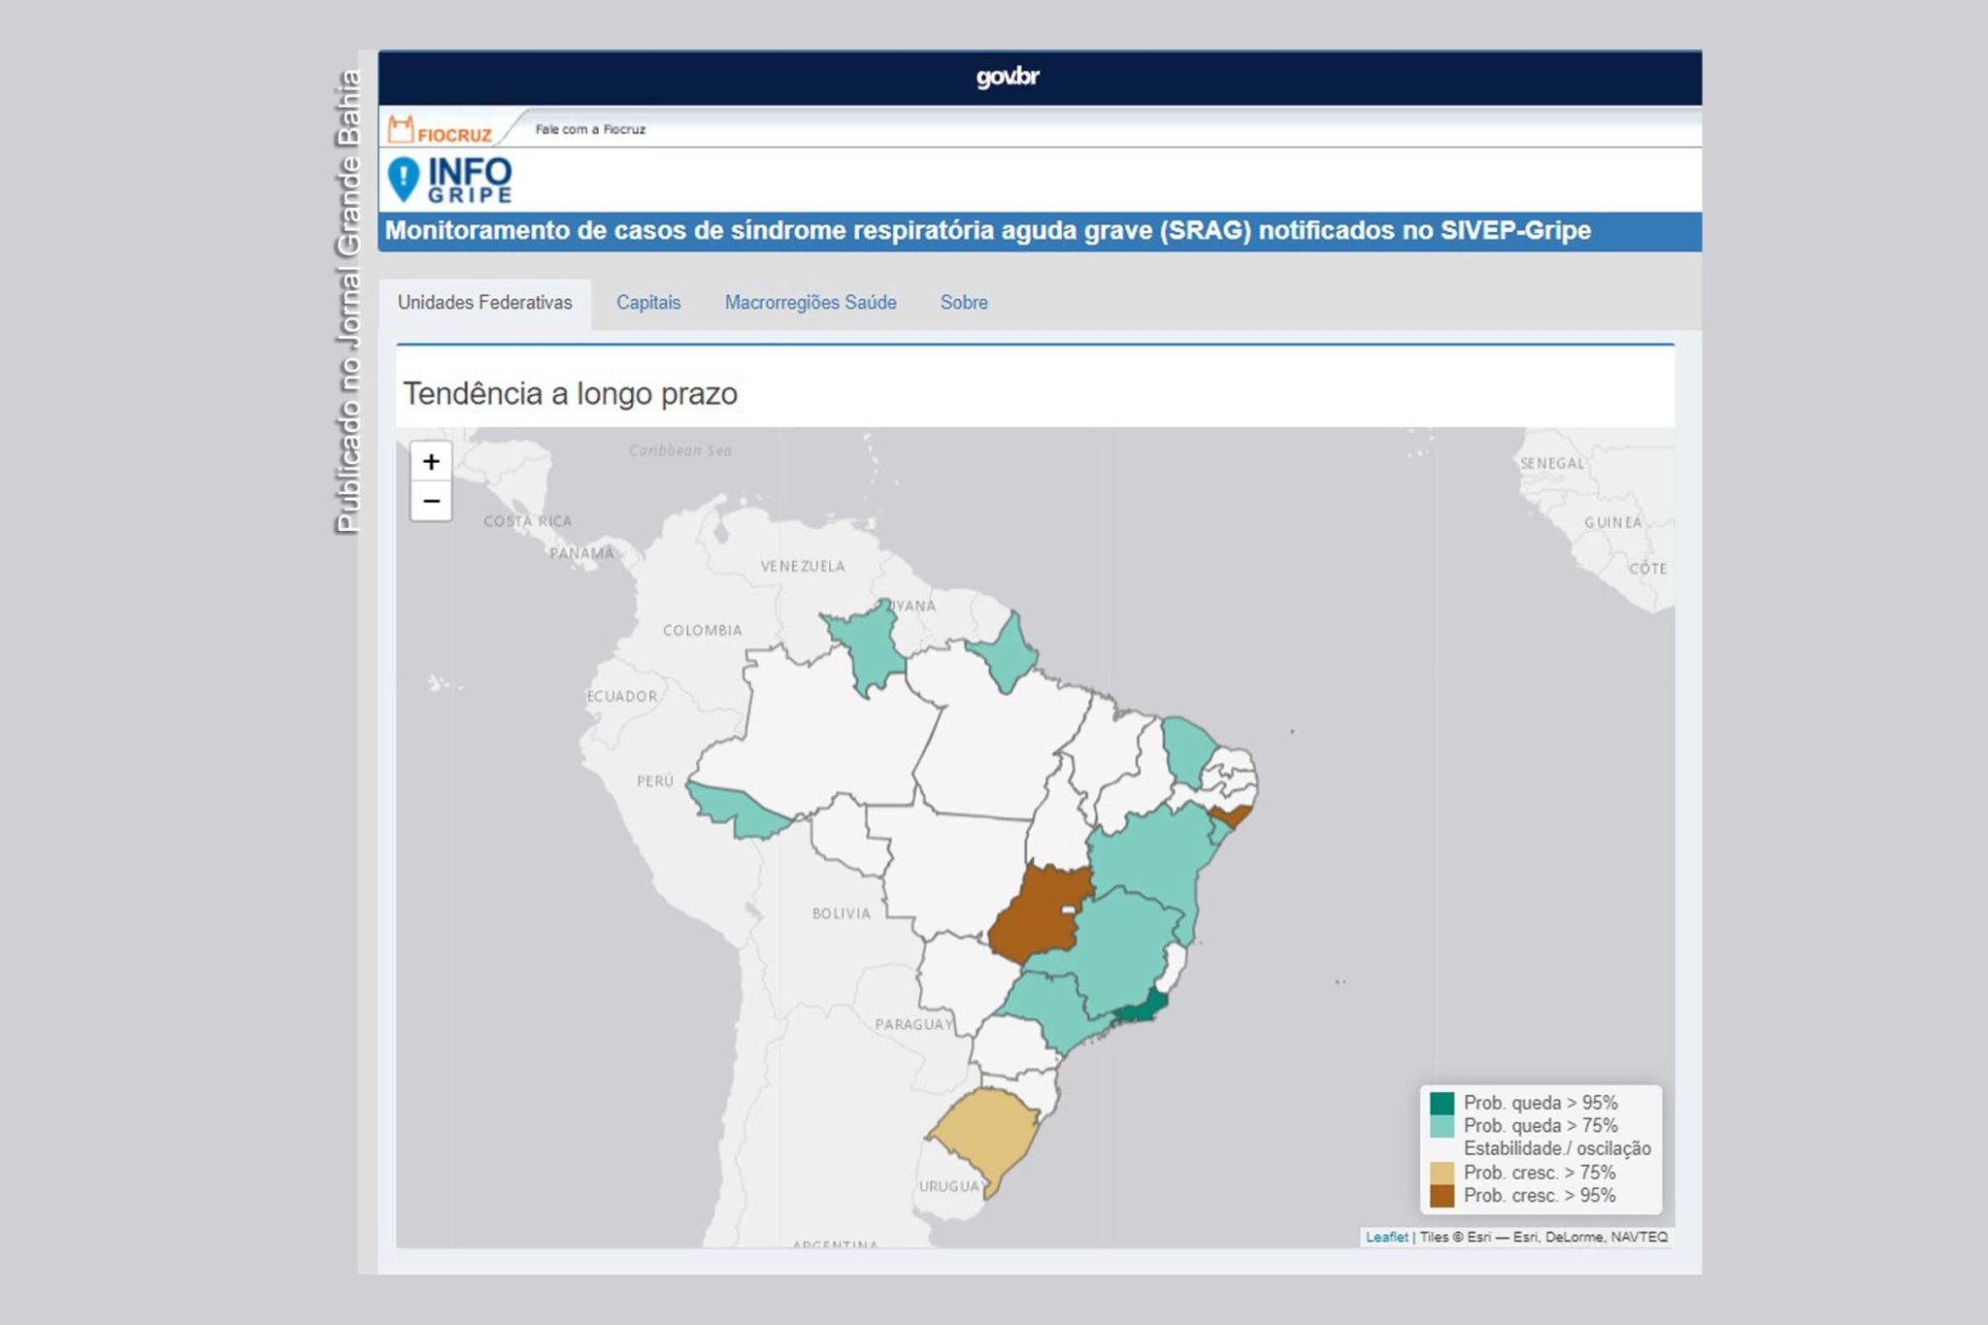Screen dimensions: 1988x1325
Task: Open the Macrorregiões Saúde tab
Action: 811,303
